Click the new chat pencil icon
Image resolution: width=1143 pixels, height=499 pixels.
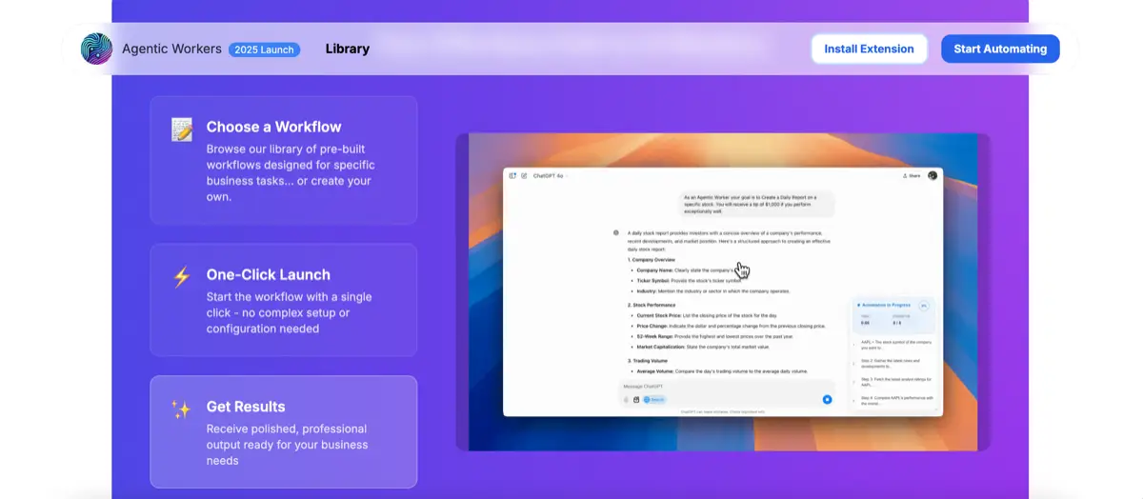coord(523,175)
